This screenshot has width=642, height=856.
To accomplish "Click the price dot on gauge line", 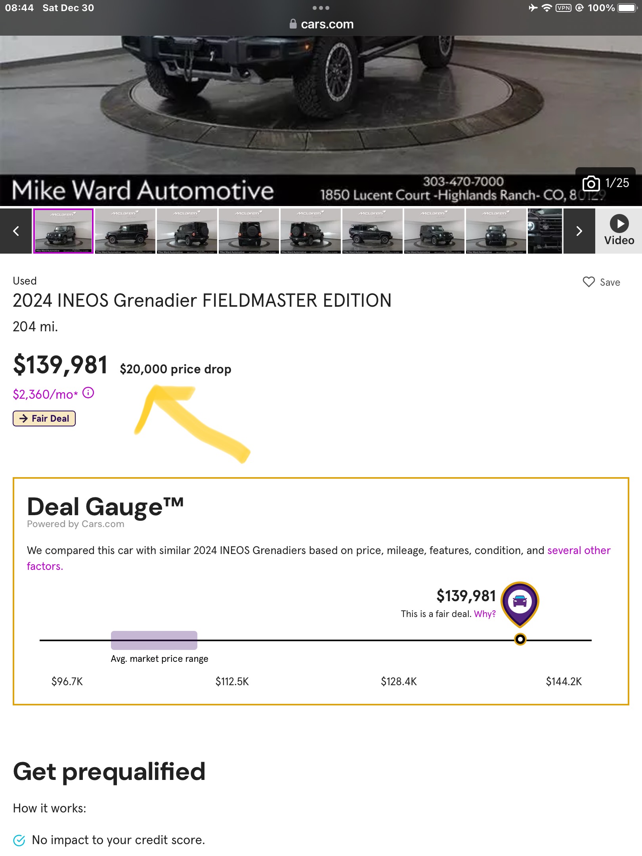I will (x=520, y=639).
